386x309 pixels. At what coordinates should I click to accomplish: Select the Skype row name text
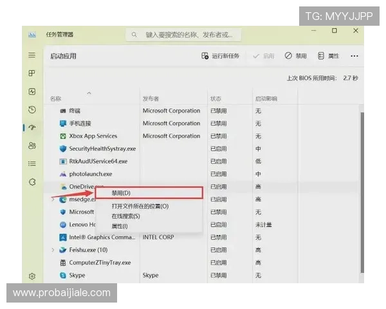click(77, 276)
